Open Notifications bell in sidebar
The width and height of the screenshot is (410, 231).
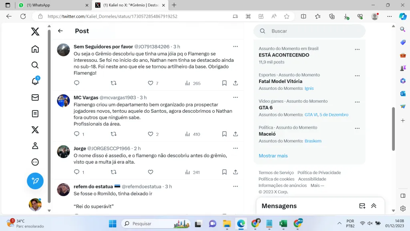pyautogui.click(x=35, y=81)
